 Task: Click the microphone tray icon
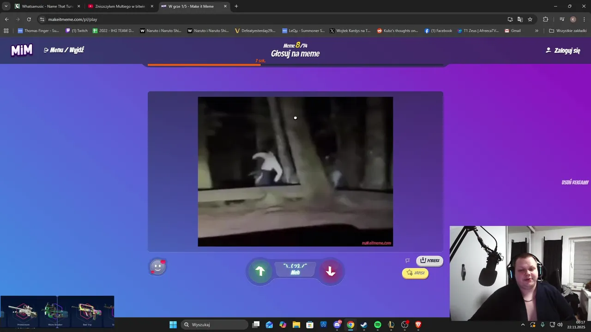[x=543, y=325]
